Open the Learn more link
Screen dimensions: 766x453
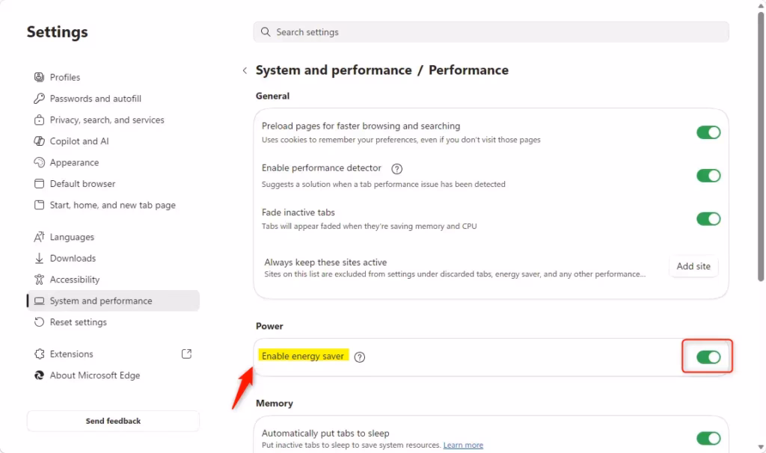(x=463, y=445)
